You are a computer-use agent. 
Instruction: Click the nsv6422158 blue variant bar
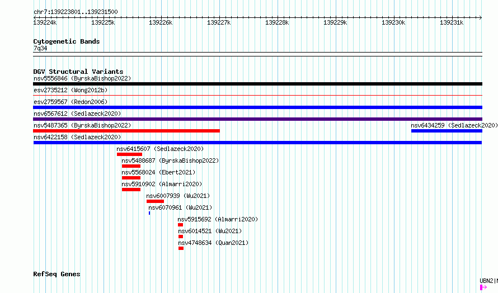click(257, 143)
